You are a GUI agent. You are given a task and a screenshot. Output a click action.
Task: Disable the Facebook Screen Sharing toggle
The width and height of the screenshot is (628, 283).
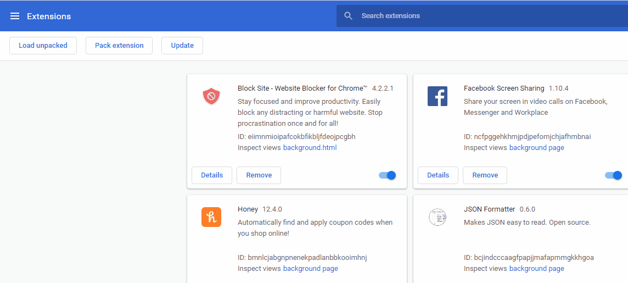(x=614, y=175)
